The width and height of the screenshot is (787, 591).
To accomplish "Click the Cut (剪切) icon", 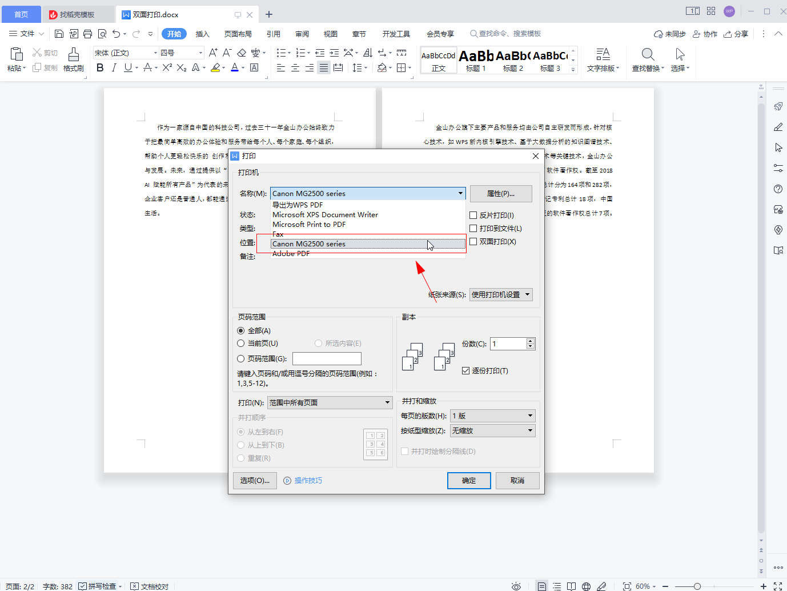I will pyautogui.click(x=37, y=53).
